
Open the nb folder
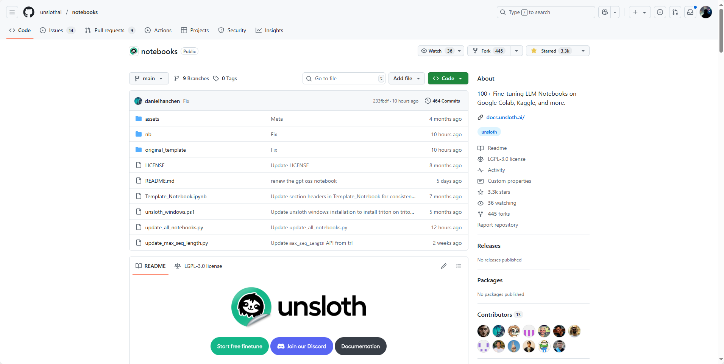tap(148, 134)
